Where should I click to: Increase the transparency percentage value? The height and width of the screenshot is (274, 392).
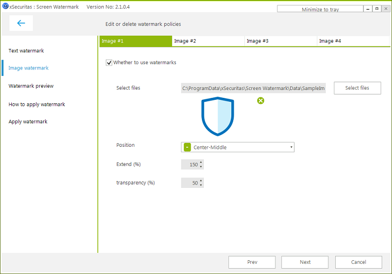pyautogui.click(x=201, y=181)
